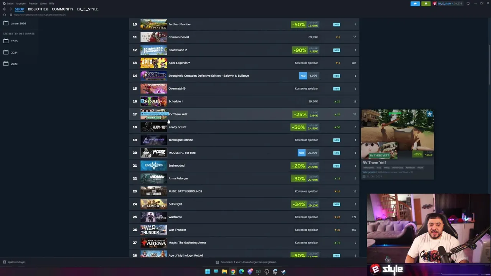Image resolution: width=491 pixels, height=276 pixels.
Task: Click the 29,99€ price of MOUSE: P.I. For Hire
Action: (x=313, y=153)
